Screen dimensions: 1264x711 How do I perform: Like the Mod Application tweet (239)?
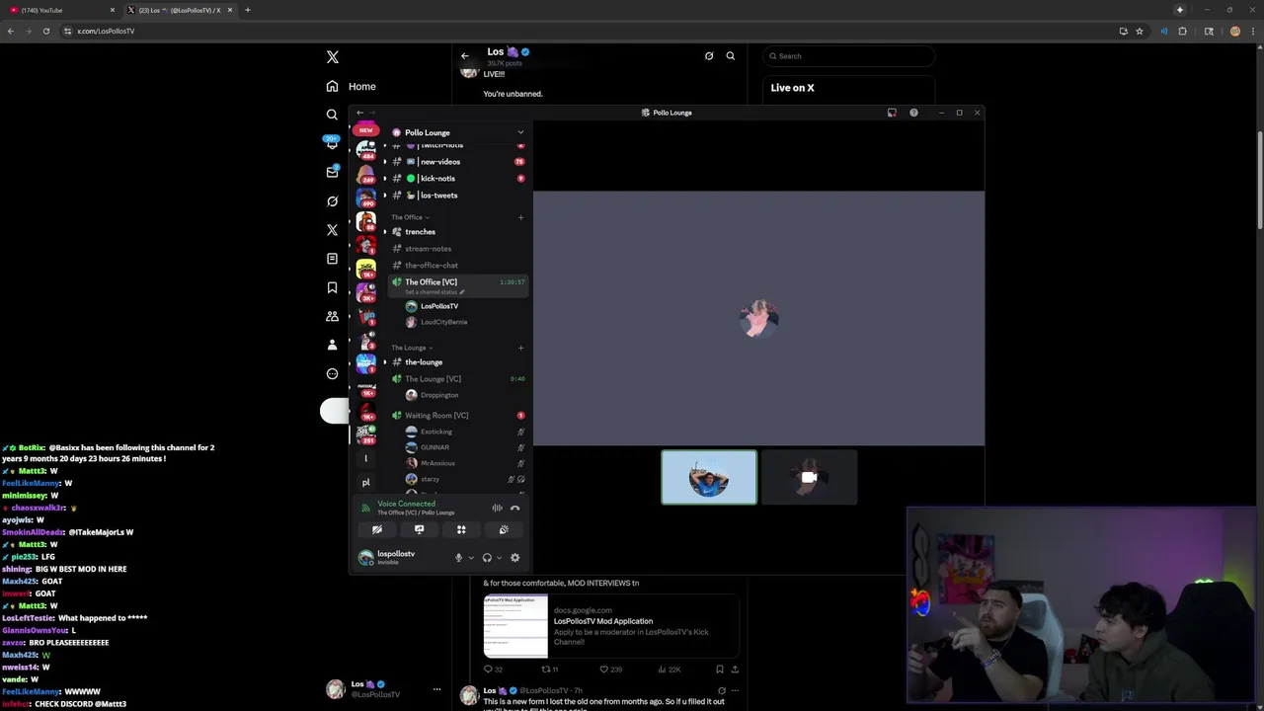click(x=612, y=670)
